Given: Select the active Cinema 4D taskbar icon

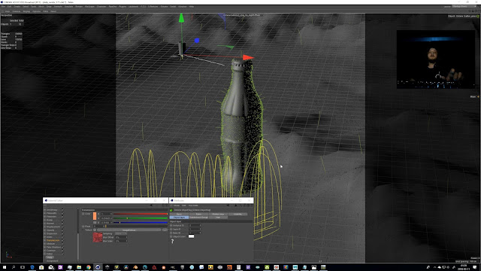Looking at the screenshot, I should (98, 267).
